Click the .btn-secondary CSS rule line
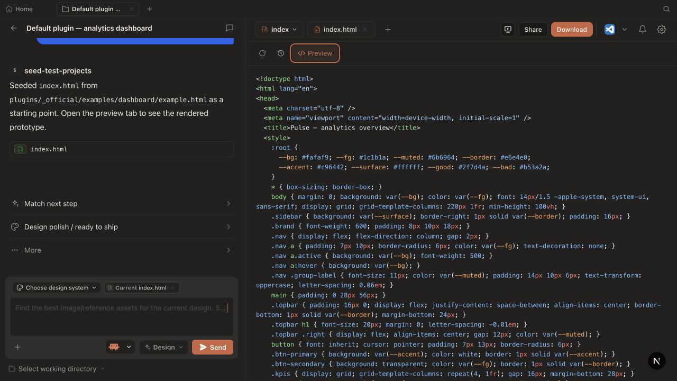 [451, 364]
